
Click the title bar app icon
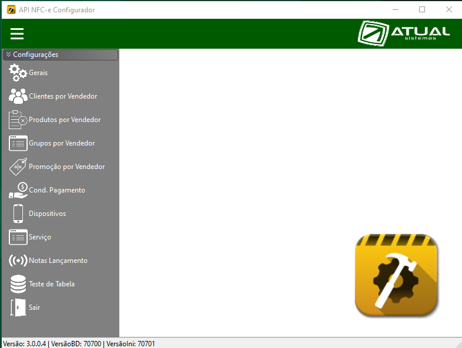(x=11, y=10)
